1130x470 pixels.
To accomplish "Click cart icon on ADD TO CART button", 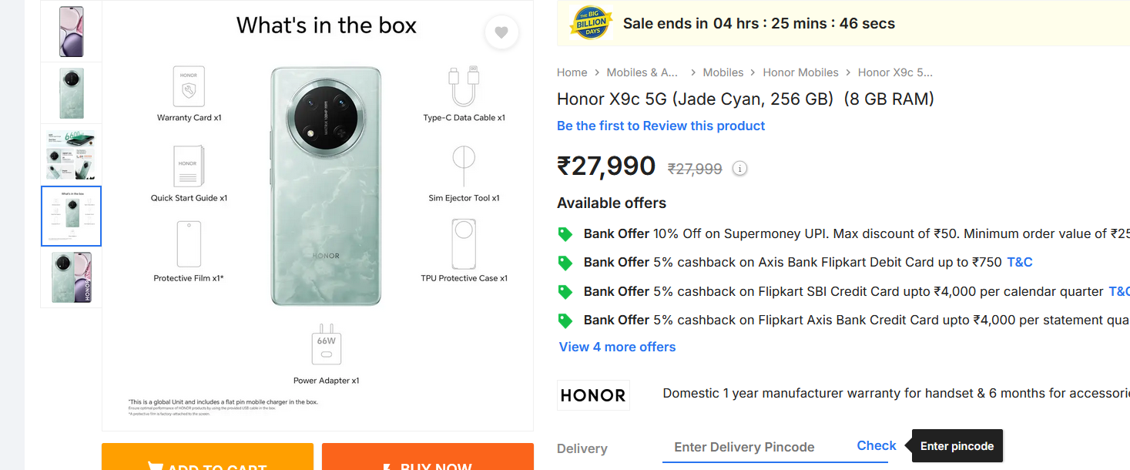I will pos(155,465).
